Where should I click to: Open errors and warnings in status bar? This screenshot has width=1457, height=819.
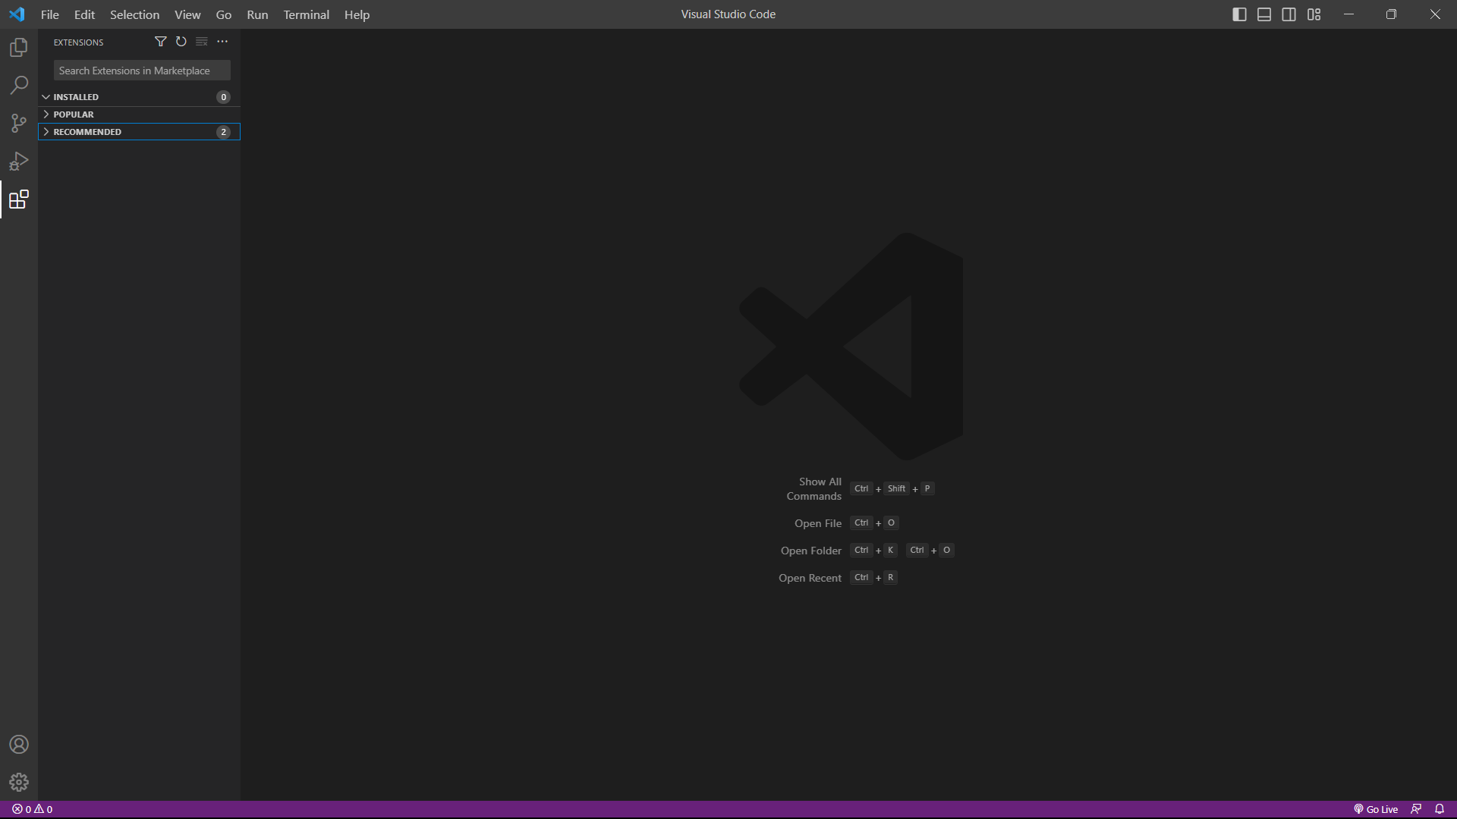pyautogui.click(x=33, y=809)
